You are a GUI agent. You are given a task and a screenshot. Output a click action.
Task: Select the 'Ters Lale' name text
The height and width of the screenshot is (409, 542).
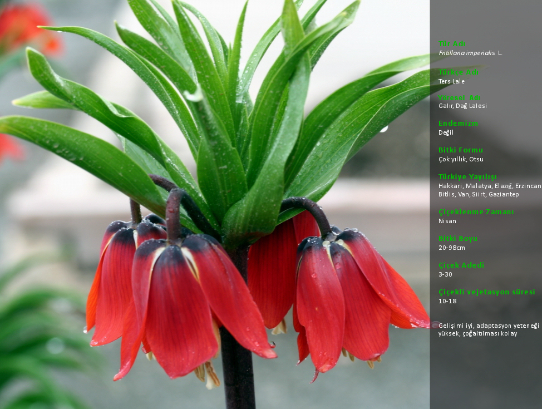point(451,81)
